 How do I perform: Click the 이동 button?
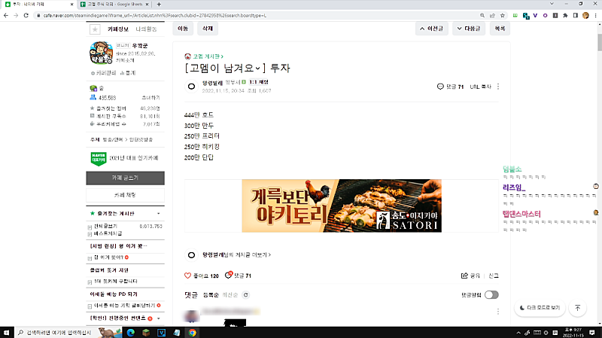[183, 29]
